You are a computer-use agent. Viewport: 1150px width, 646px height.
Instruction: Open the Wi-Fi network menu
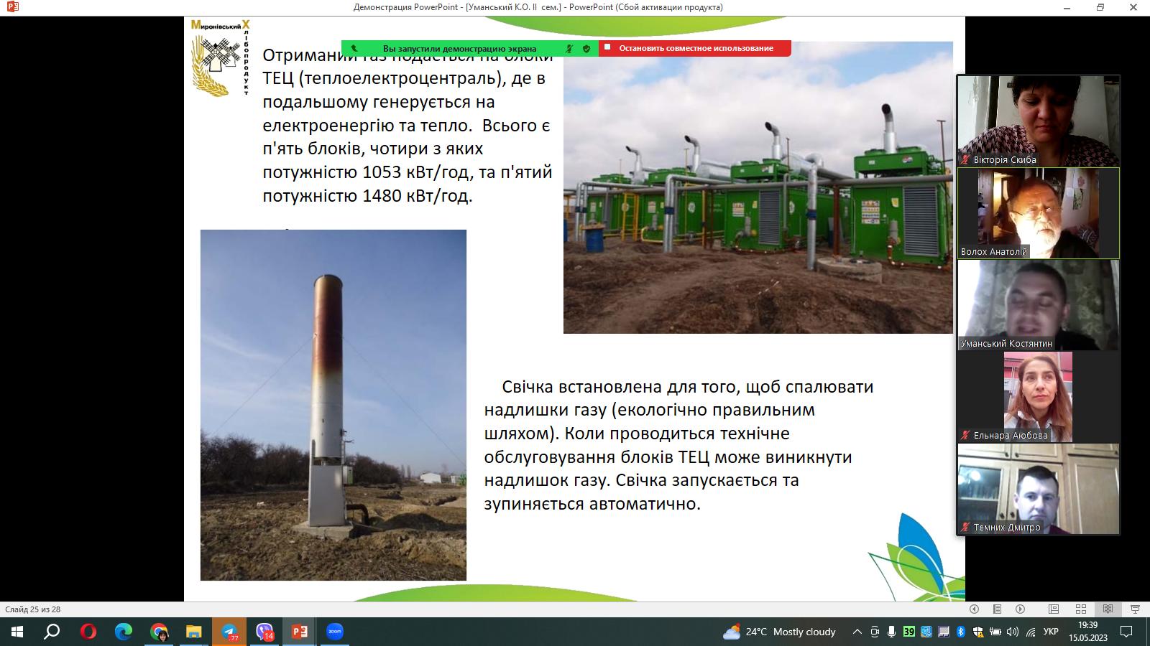(1031, 632)
